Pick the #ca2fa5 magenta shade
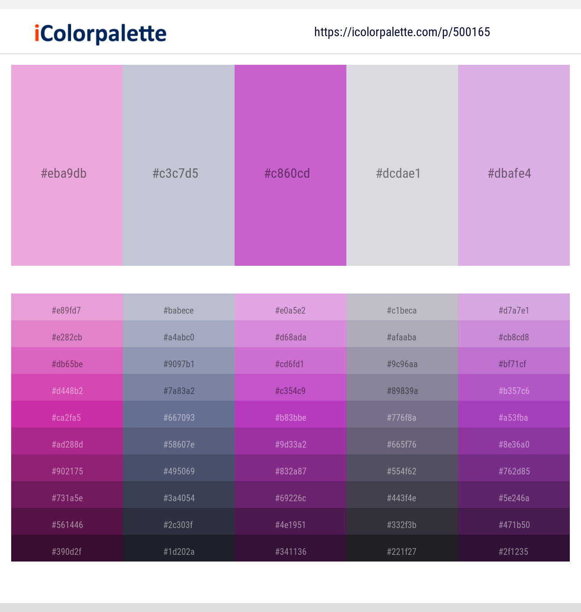 coord(67,414)
